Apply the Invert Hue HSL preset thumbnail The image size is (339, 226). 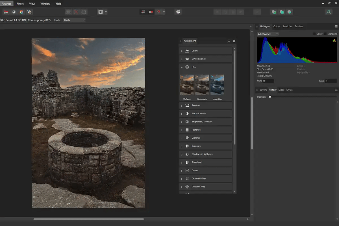(x=217, y=85)
